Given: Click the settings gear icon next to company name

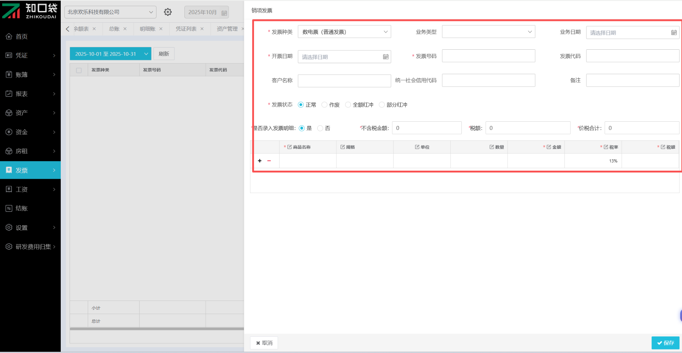Looking at the screenshot, I should [x=168, y=12].
